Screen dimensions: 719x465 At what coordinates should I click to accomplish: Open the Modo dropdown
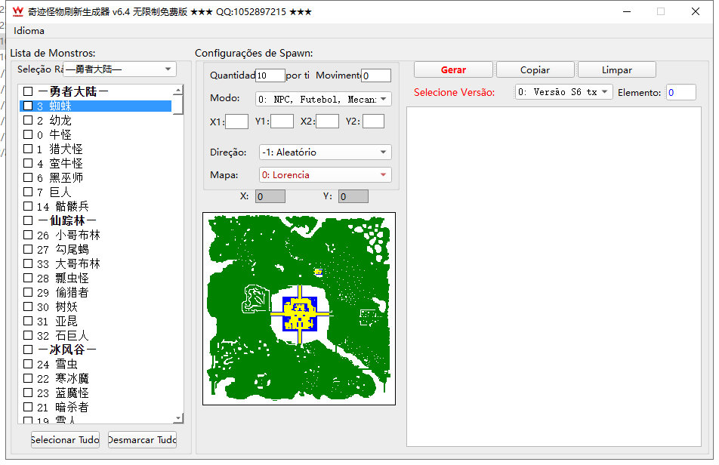[323, 99]
